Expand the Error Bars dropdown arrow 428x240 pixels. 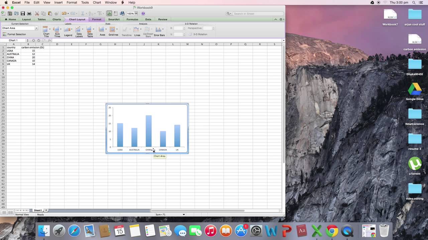tap(163, 29)
